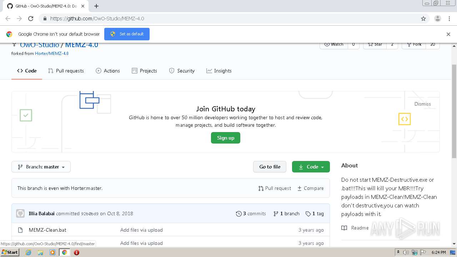Switch to the Projects tab
This screenshot has width=457, height=257.
click(144, 71)
